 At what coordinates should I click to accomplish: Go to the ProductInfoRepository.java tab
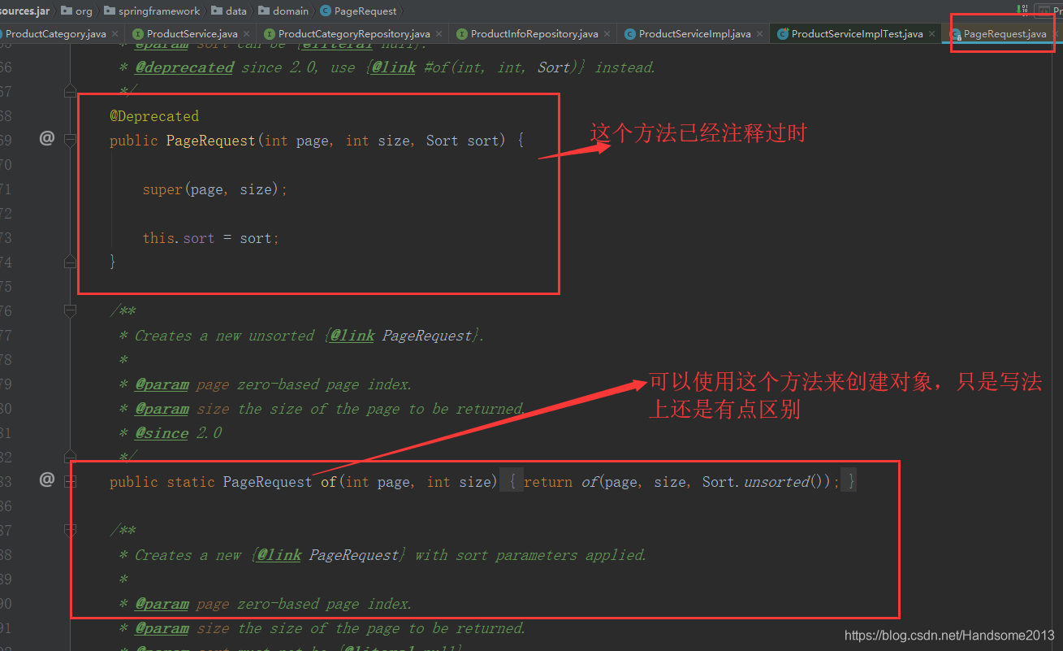click(534, 34)
